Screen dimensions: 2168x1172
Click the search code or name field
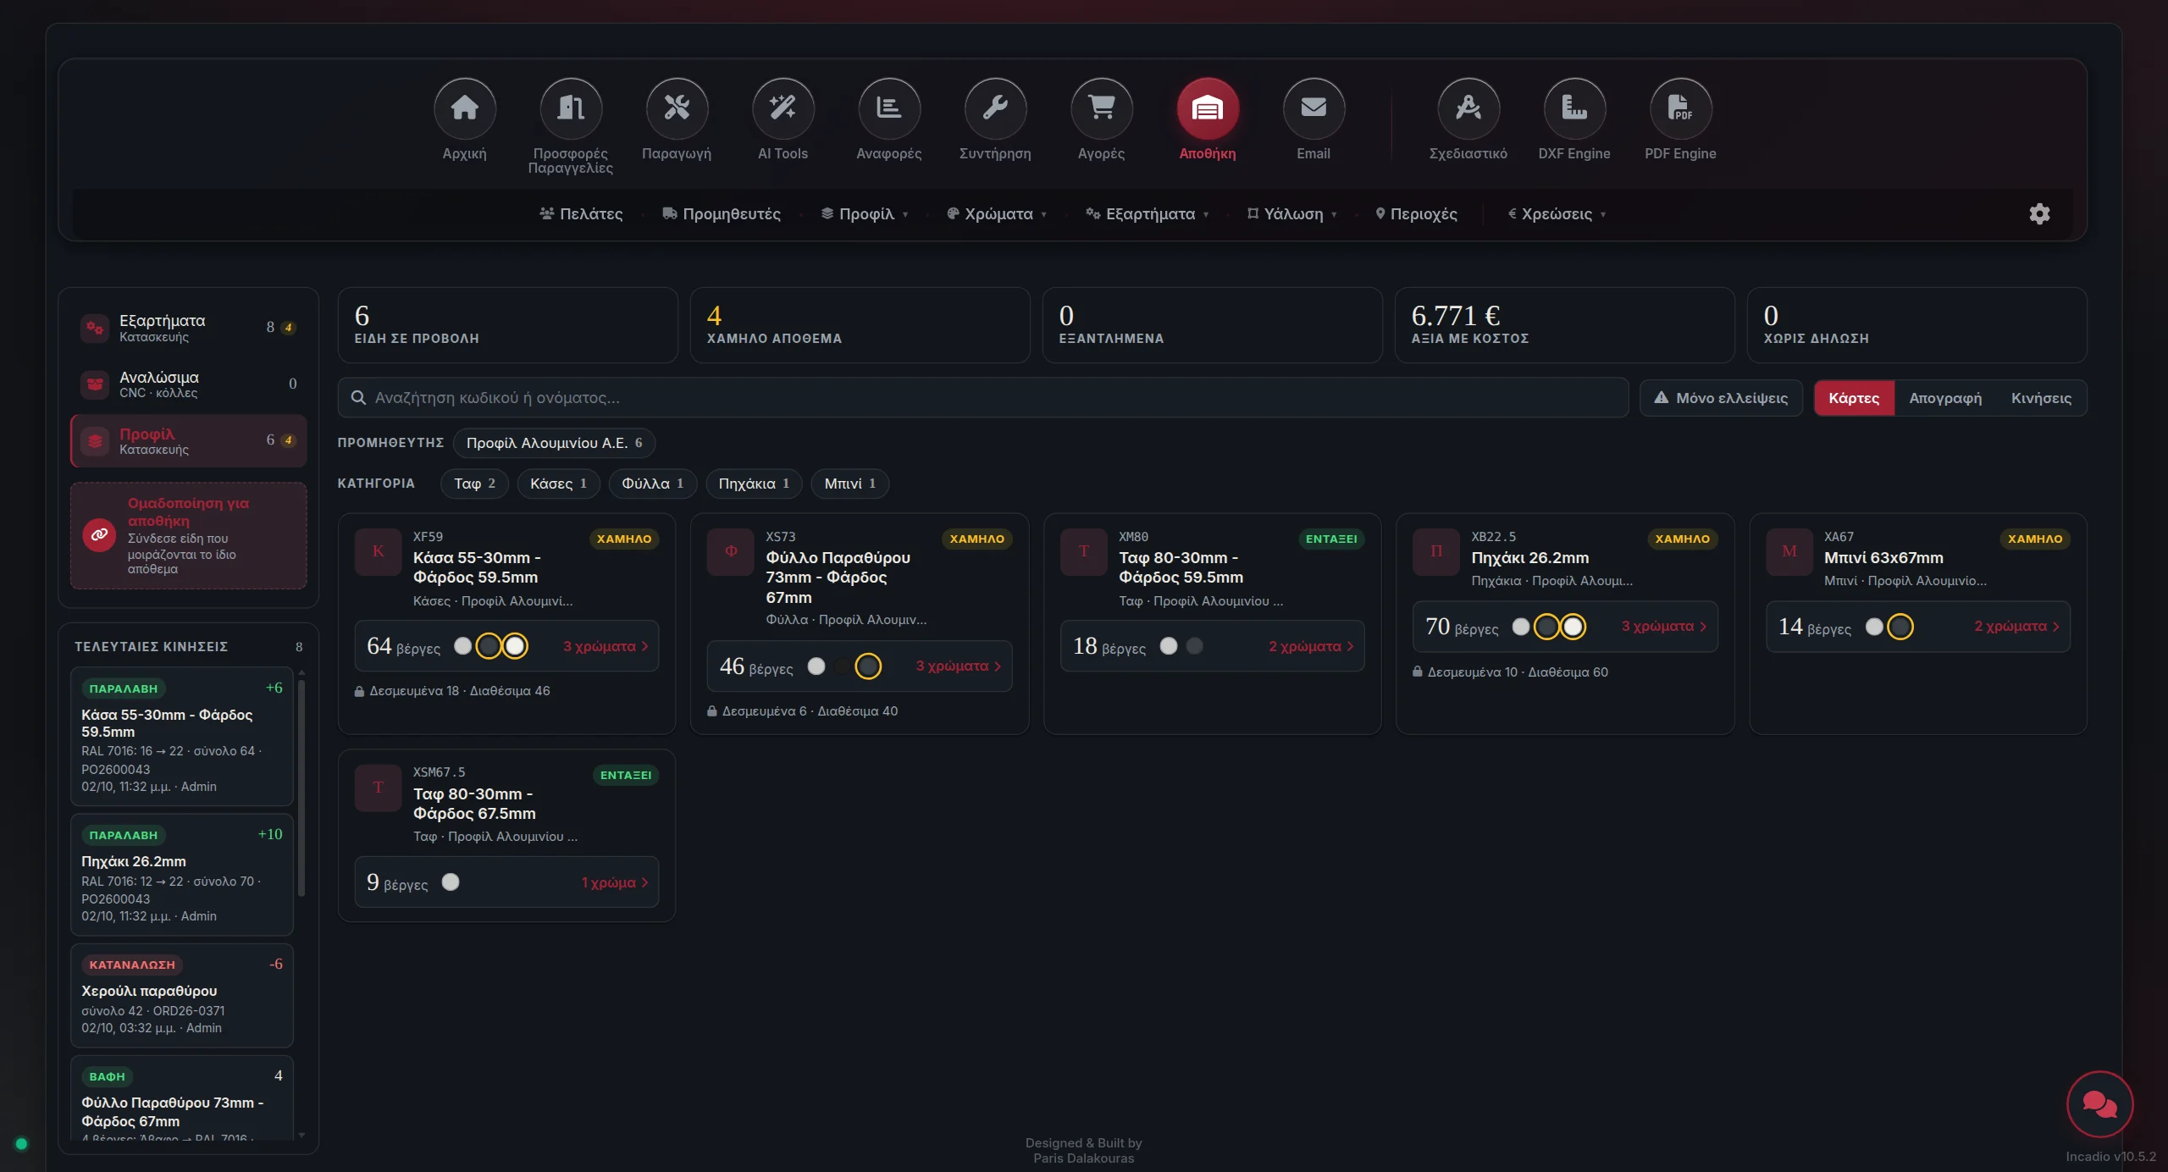coord(982,398)
